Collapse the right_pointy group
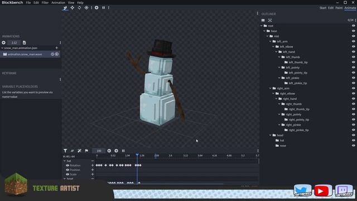 [279, 114]
